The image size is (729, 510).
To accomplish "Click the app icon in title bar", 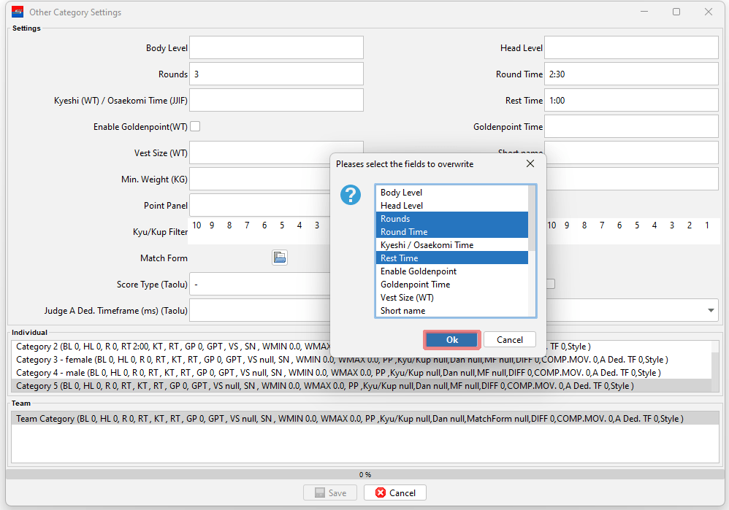I will point(18,12).
